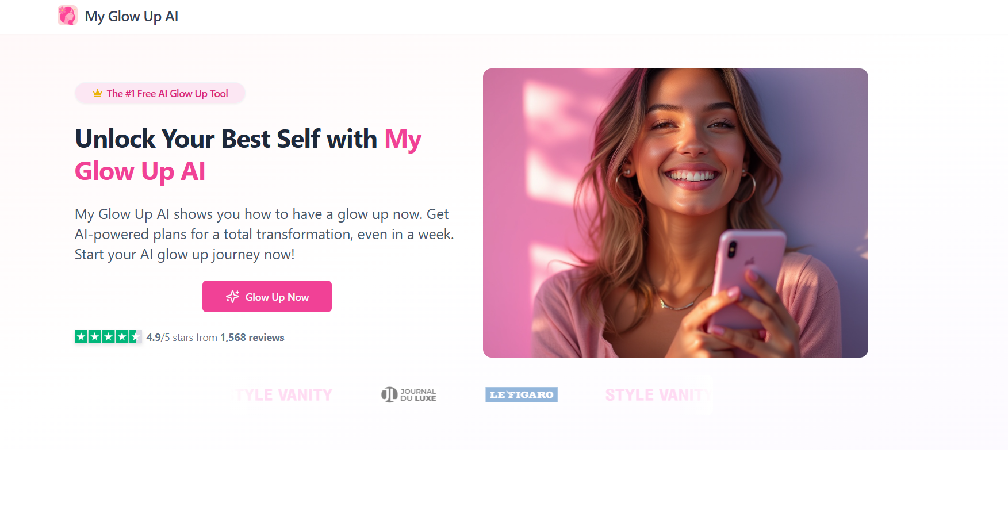Click the My Glow Up AI logo icon

(67, 16)
